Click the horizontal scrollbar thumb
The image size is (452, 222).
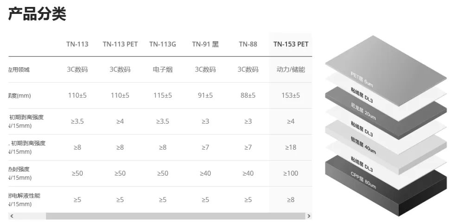click(x=175, y=216)
